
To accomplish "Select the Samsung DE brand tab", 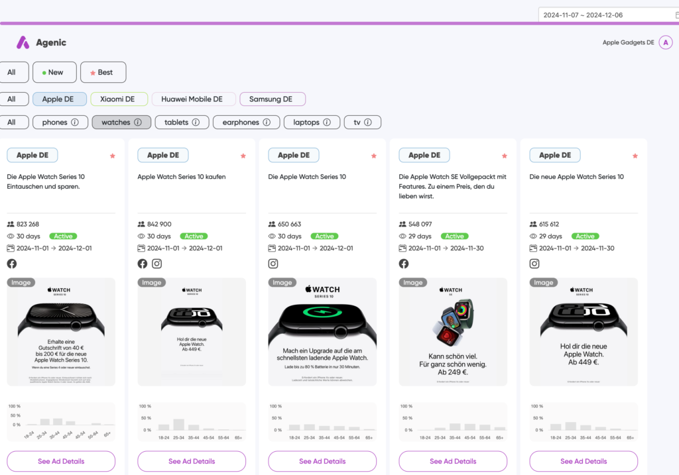I will tap(272, 99).
